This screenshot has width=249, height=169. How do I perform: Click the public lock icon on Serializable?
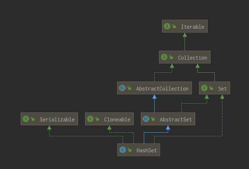(x=33, y=119)
